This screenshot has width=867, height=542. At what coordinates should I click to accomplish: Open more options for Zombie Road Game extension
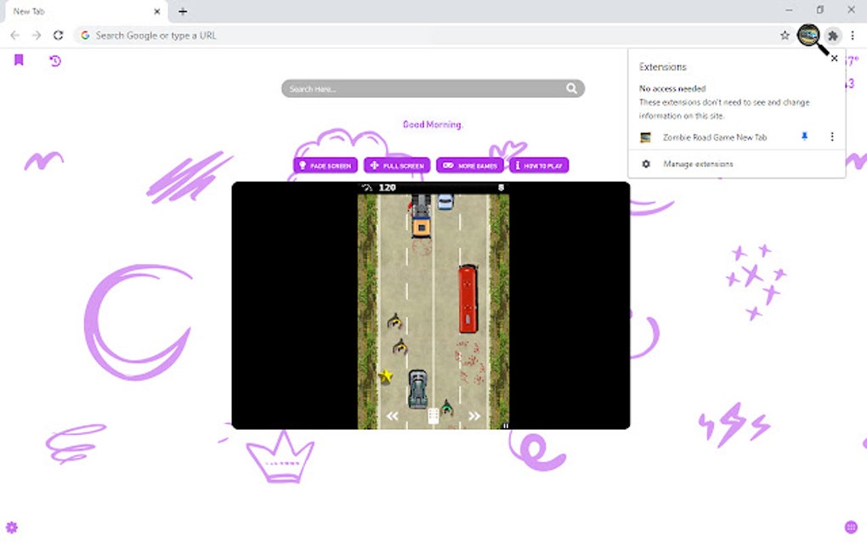831,137
